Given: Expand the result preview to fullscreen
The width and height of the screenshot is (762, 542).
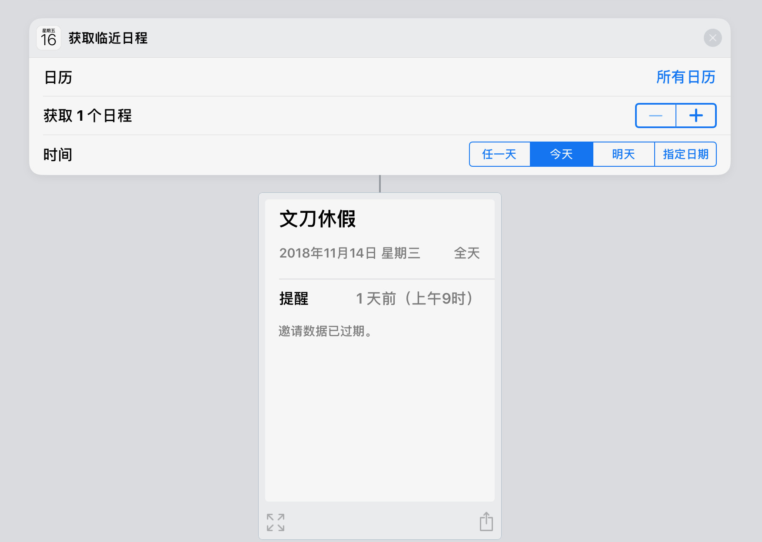Looking at the screenshot, I should (276, 522).
